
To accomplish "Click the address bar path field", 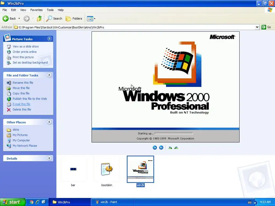I will (134, 27).
